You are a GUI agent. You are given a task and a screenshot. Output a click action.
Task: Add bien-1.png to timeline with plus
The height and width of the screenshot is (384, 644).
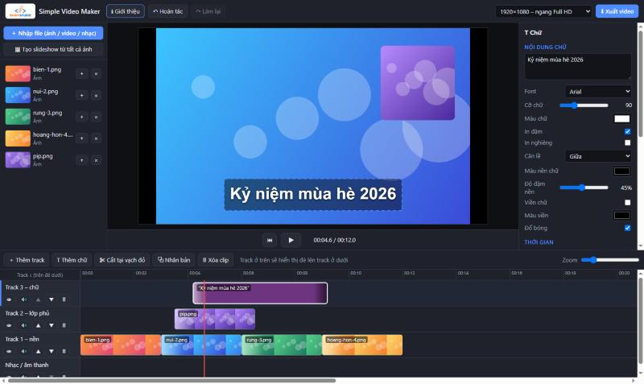[82, 74]
